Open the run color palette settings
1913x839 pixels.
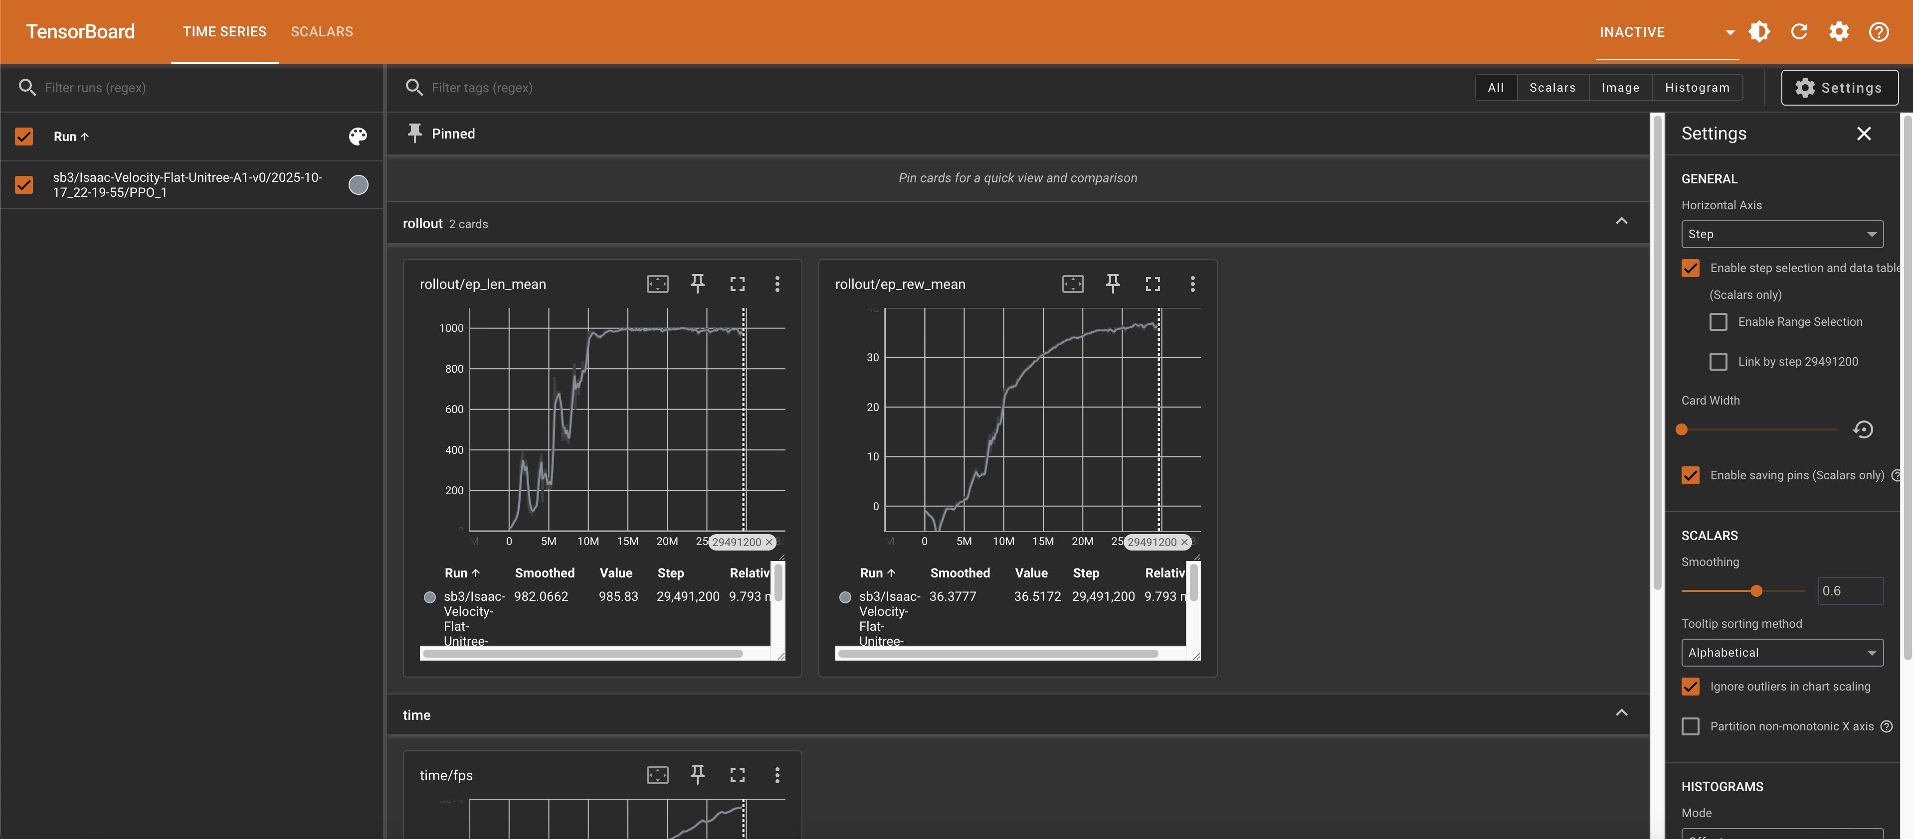(358, 137)
